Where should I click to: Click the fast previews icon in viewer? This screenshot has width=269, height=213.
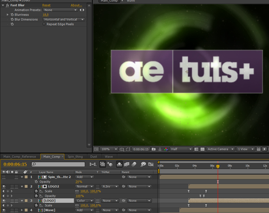tap(265, 149)
